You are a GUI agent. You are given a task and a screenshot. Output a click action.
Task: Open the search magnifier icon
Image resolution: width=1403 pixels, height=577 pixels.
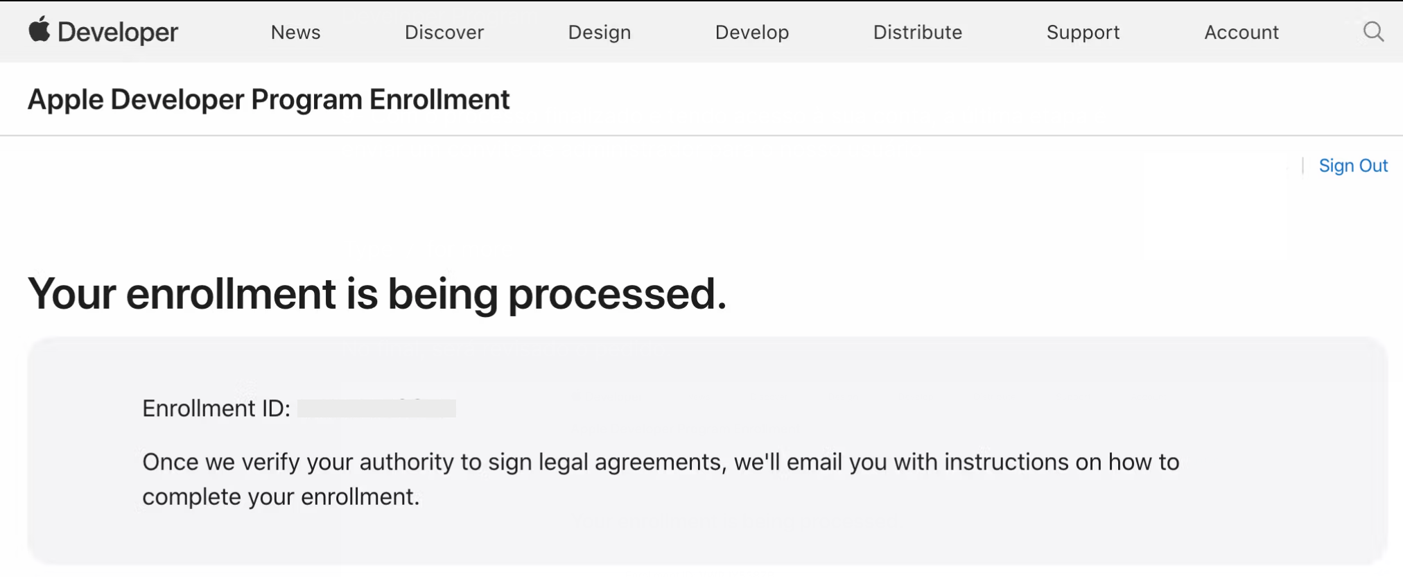click(1373, 32)
